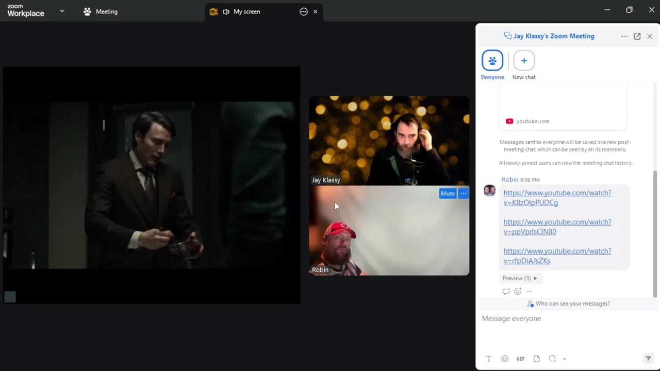Open more actions for Robin's message
The image size is (660, 371).
(529, 292)
